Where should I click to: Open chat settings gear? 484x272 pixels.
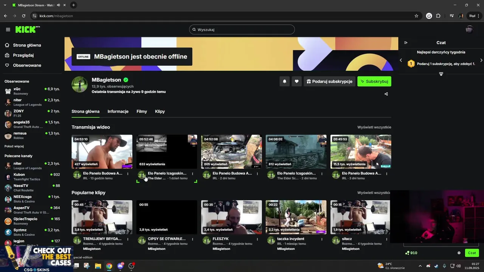[459, 253]
